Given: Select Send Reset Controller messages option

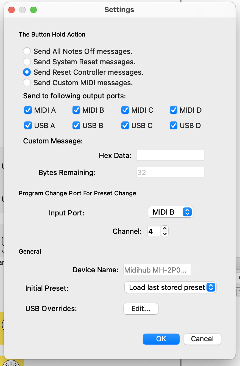Looking at the screenshot, I should (x=27, y=72).
